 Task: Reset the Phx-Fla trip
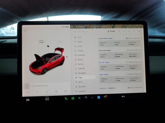pyautogui.click(x=107, y=63)
